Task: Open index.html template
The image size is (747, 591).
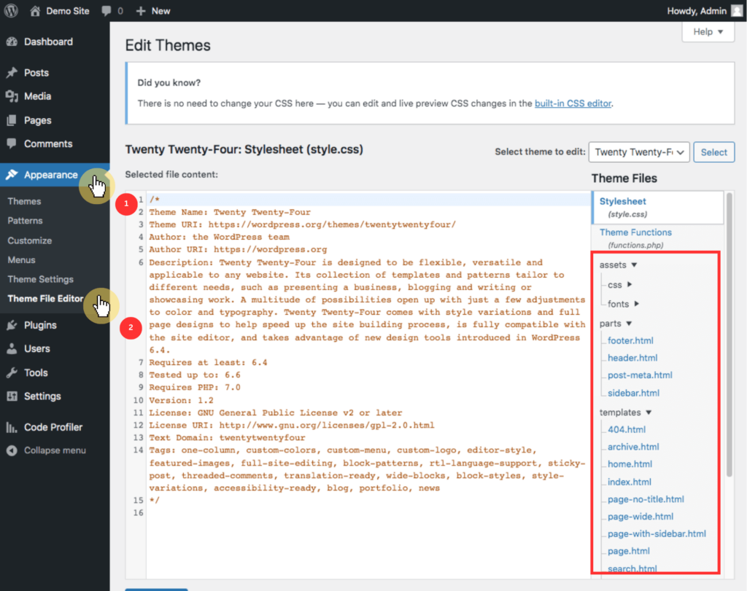Action: point(630,482)
